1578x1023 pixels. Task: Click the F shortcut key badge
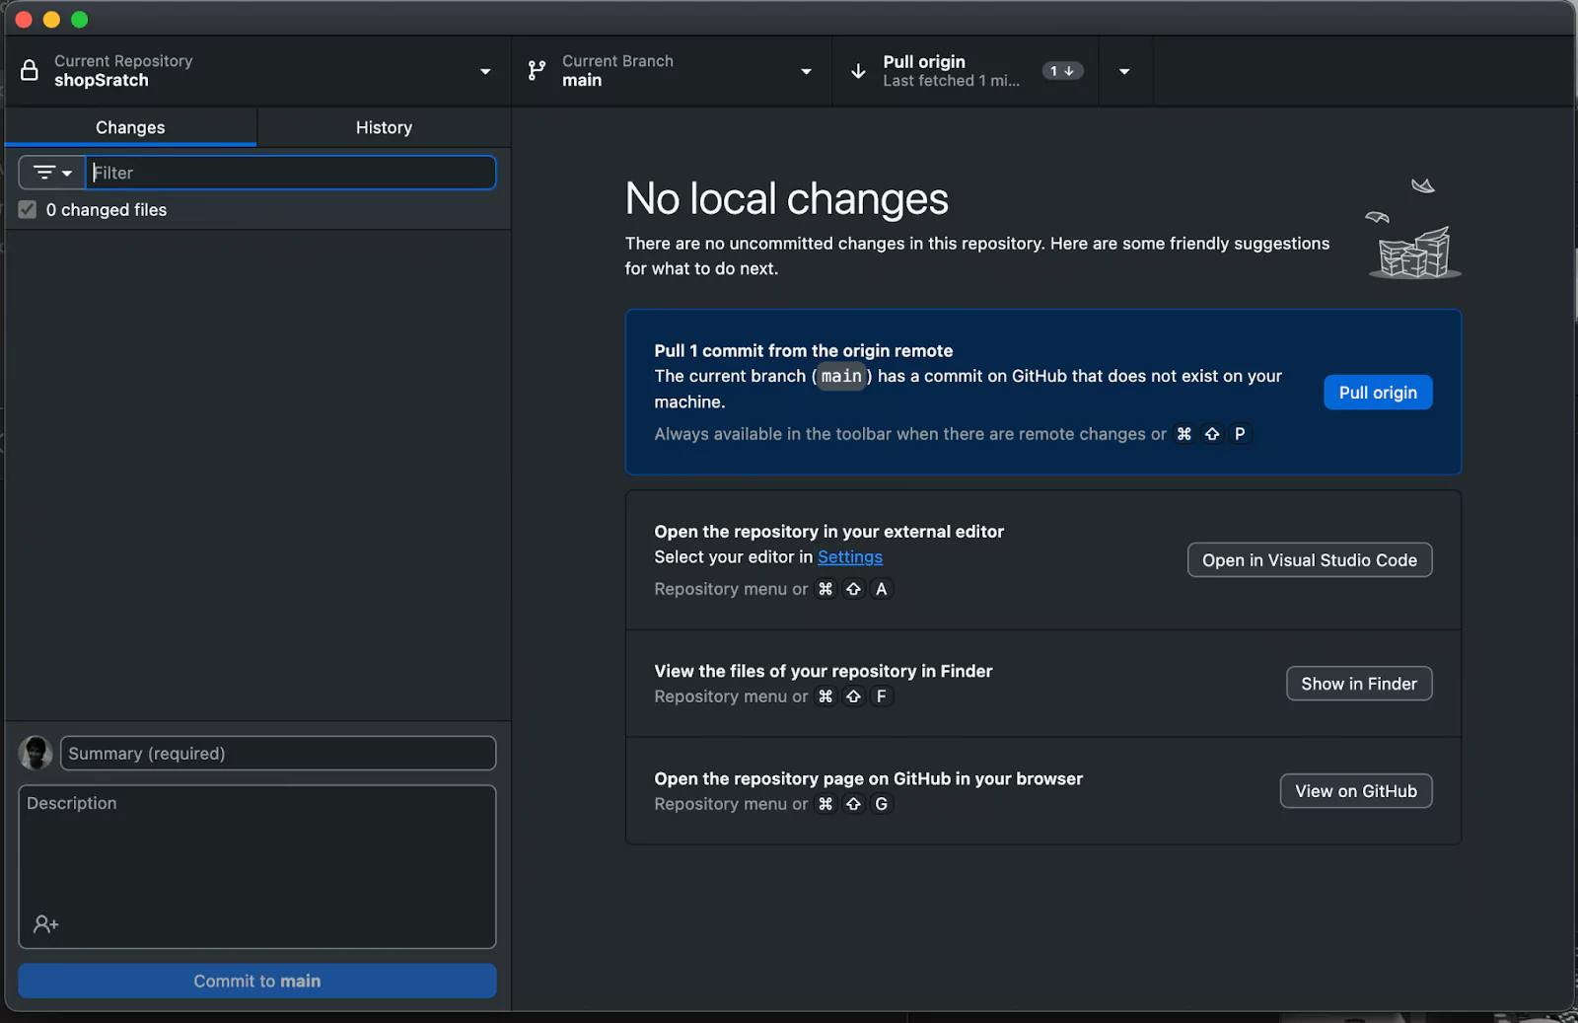point(882,696)
